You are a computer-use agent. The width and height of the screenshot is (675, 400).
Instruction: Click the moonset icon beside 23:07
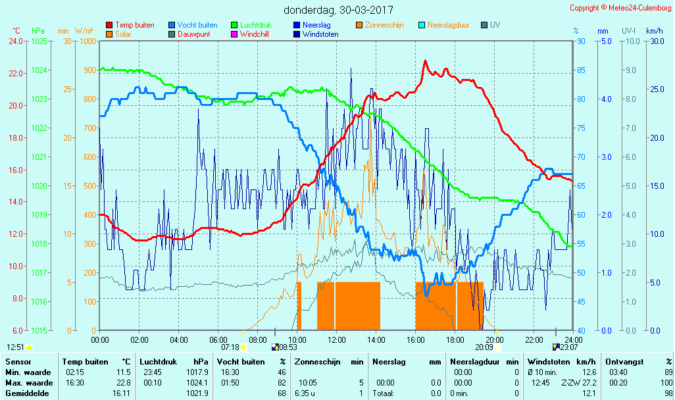556,347
